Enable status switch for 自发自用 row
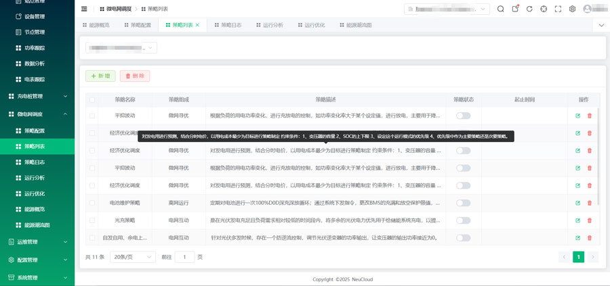The height and width of the screenshot is (286, 610). pyautogui.click(x=464, y=238)
